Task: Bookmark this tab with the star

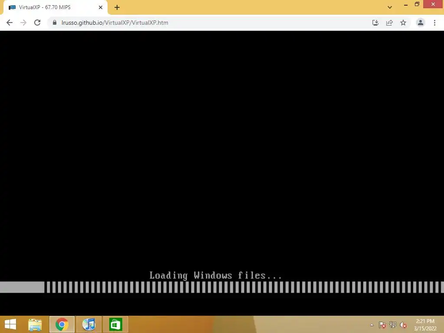Action: pos(403,23)
